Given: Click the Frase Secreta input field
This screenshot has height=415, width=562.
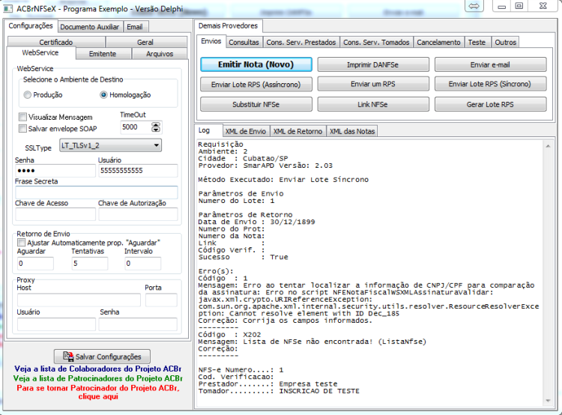Looking at the screenshot, I should tap(97, 193).
